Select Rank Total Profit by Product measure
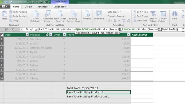The height and width of the screenshot is (104, 185). (x=99, y=92)
